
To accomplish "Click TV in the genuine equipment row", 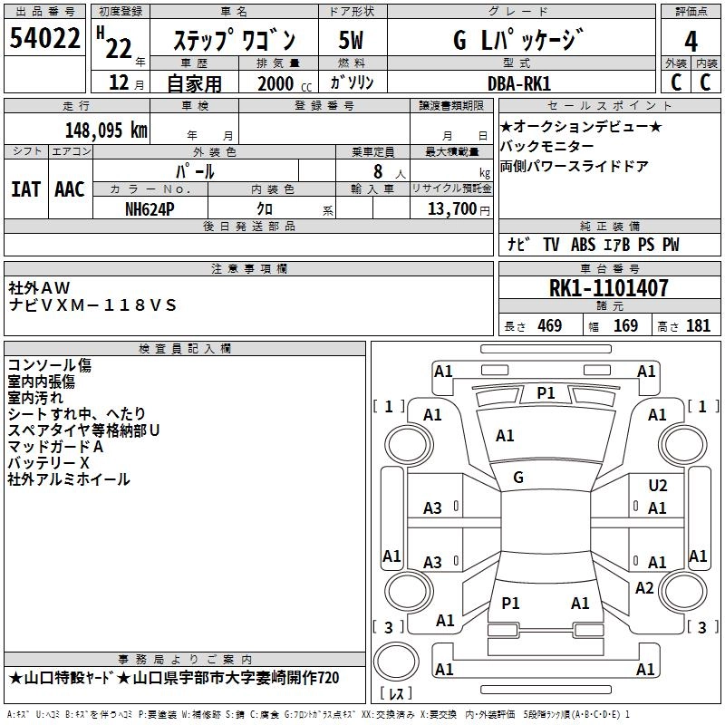I will 551,245.
